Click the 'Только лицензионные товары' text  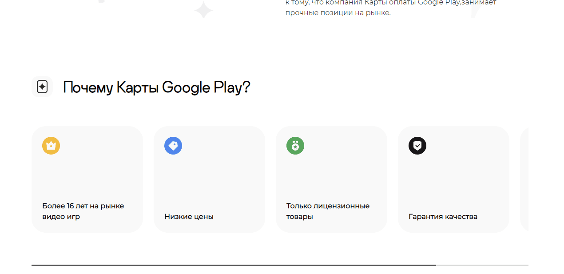point(328,206)
